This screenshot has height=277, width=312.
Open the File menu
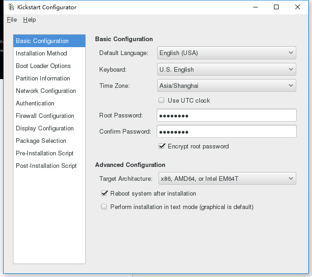(x=12, y=20)
